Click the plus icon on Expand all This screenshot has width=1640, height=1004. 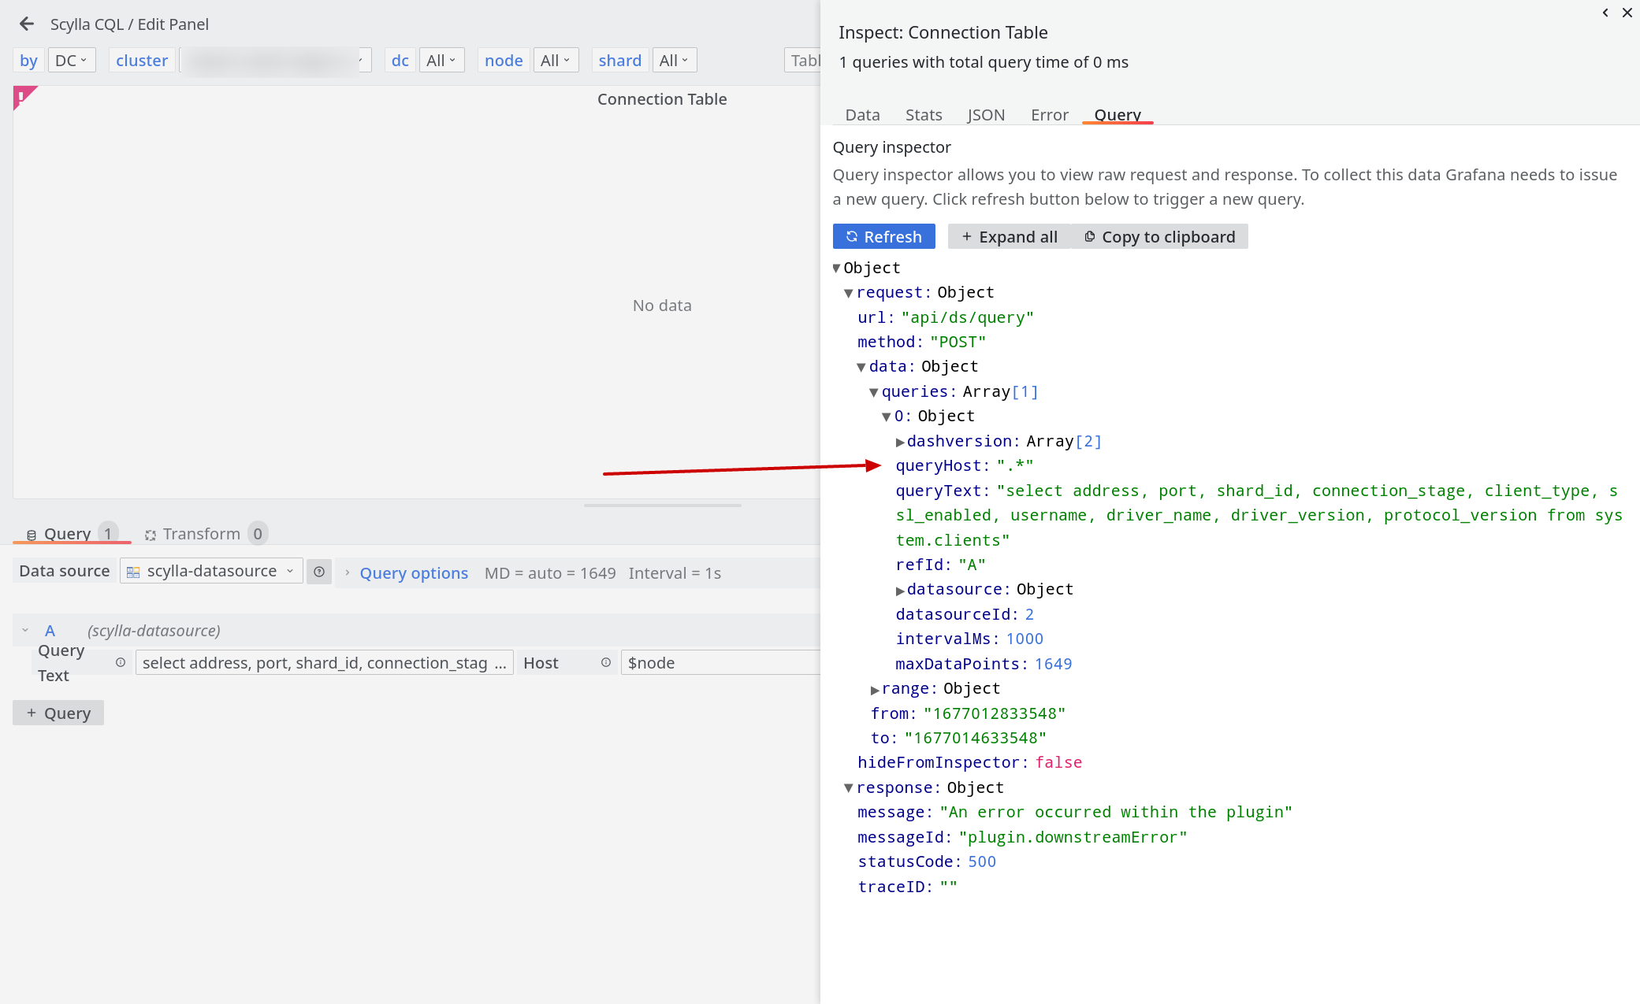tap(967, 236)
